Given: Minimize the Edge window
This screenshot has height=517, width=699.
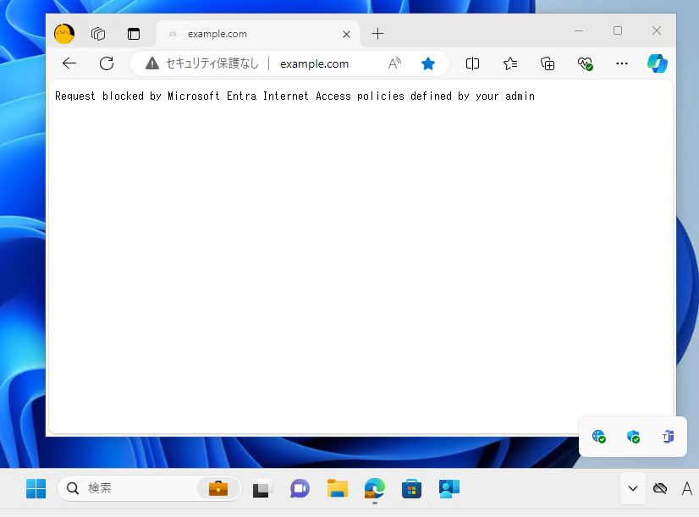Looking at the screenshot, I should (x=579, y=30).
